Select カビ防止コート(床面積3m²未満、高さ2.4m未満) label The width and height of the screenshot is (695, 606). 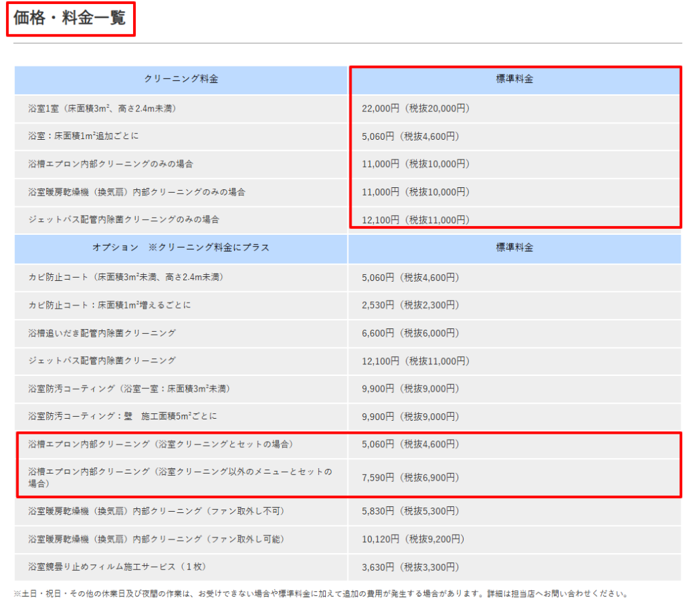126,277
